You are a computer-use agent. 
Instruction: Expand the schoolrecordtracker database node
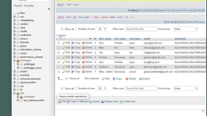[x=14, y=79]
